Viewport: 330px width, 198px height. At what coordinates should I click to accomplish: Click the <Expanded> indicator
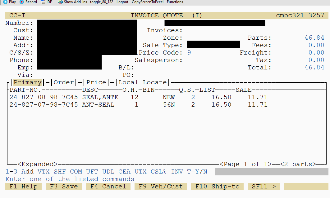(38, 164)
